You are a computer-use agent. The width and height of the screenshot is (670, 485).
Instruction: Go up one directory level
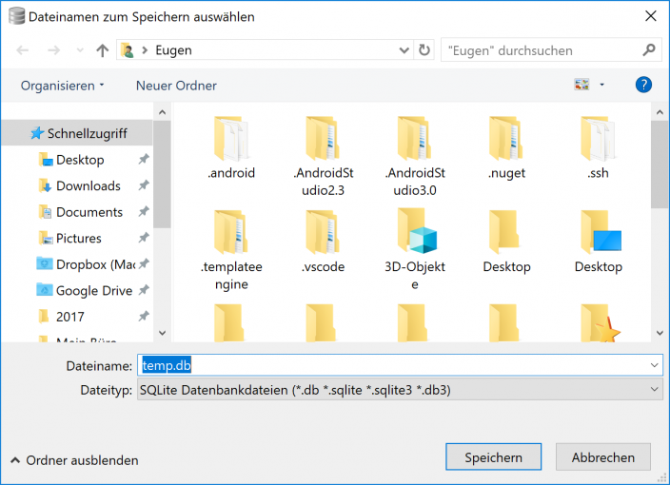[102, 50]
